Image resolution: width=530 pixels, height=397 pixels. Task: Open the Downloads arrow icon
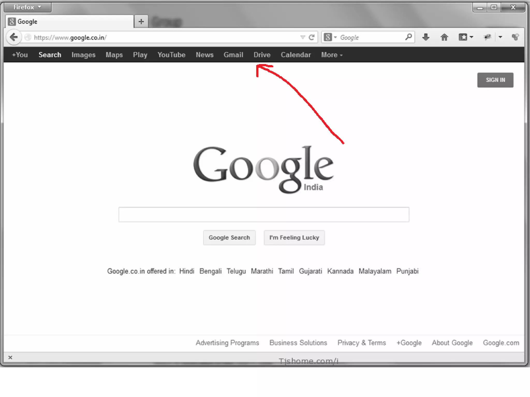click(426, 37)
